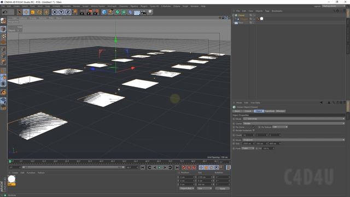Click the Undo arrow in top toolbar
Image resolution: width=350 pixels, height=197 pixels.
5,12
